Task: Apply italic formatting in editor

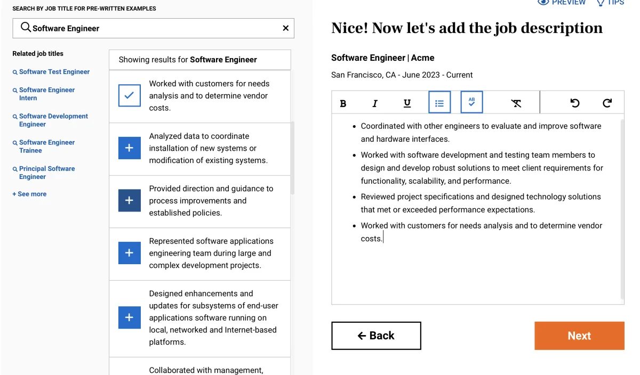Action: (375, 103)
